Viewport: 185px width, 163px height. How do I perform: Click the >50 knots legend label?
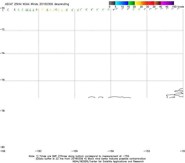[178, 7]
